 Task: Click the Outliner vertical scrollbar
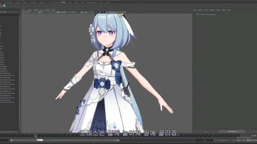(x=20, y=72)
